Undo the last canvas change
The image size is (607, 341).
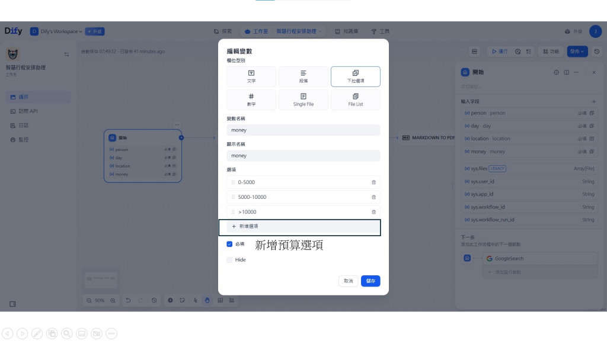pyautogui.click(x=128, y=300)
